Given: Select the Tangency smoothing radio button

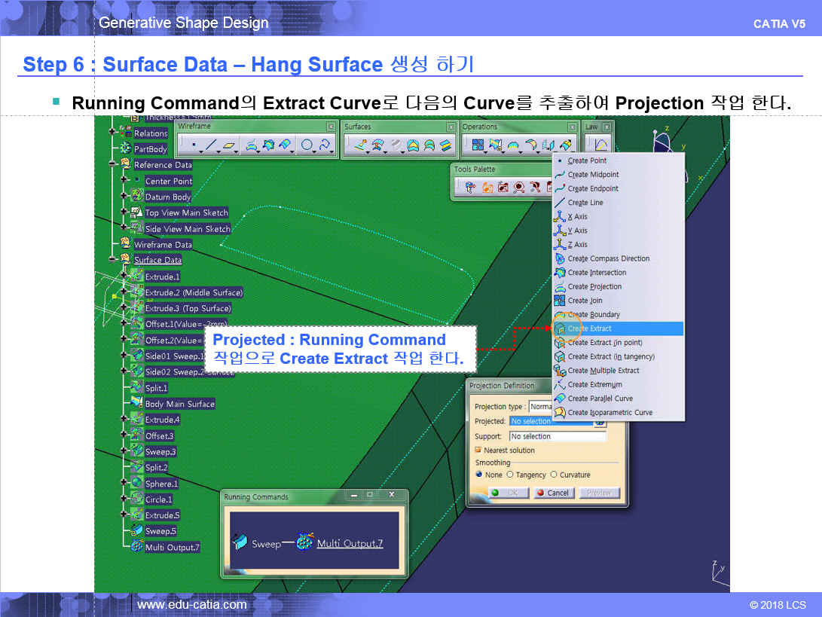Looking at the screenshot, I should pyautogui.click(x=510, y=475).
